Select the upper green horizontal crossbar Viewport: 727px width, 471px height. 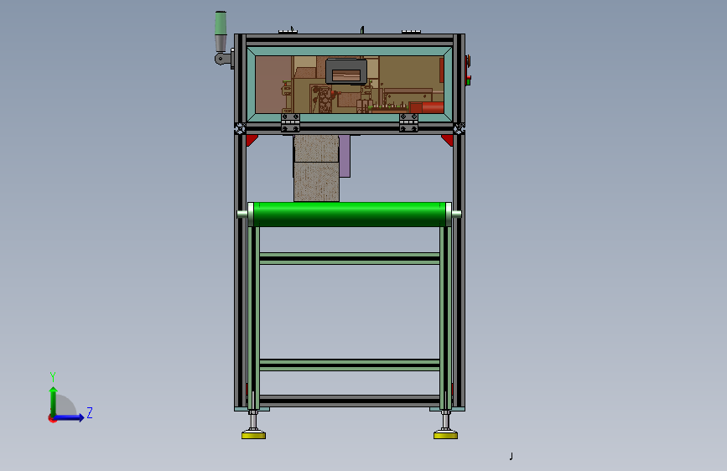pyautogui.click(x=350, y=259)
